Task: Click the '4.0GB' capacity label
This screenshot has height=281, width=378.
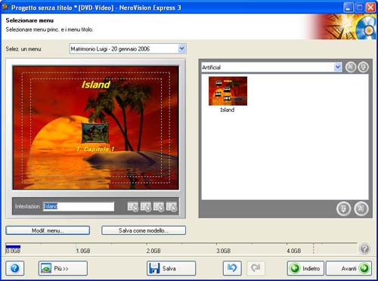Action: point(294,251)
